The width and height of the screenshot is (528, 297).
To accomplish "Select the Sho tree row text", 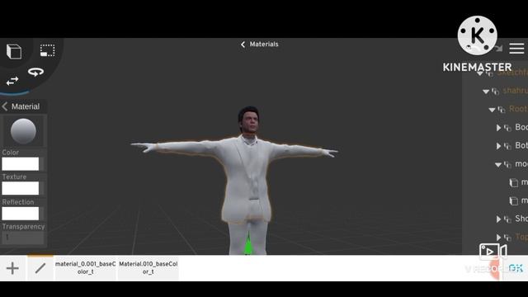I will click(x=521, y=219).
